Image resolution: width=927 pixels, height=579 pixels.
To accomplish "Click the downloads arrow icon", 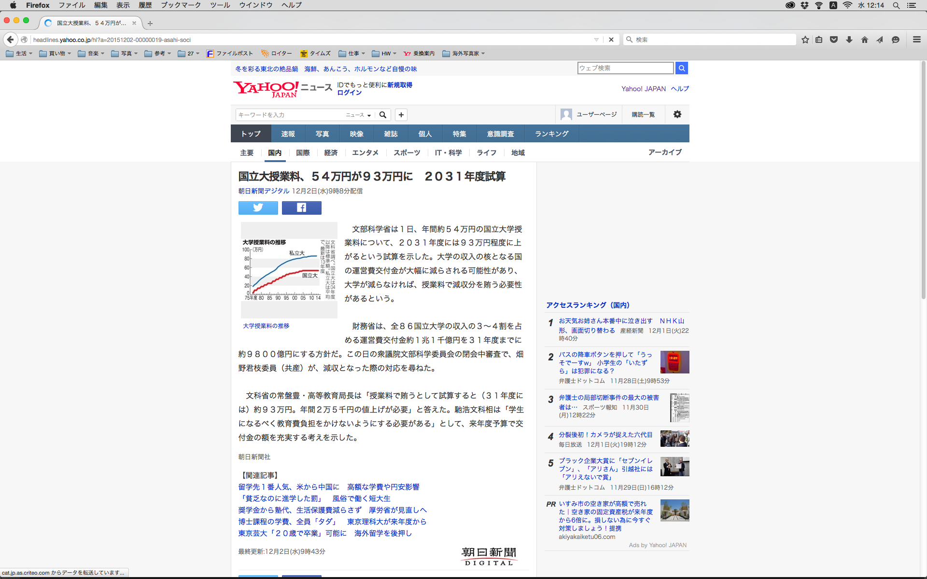I will [849, 40].
